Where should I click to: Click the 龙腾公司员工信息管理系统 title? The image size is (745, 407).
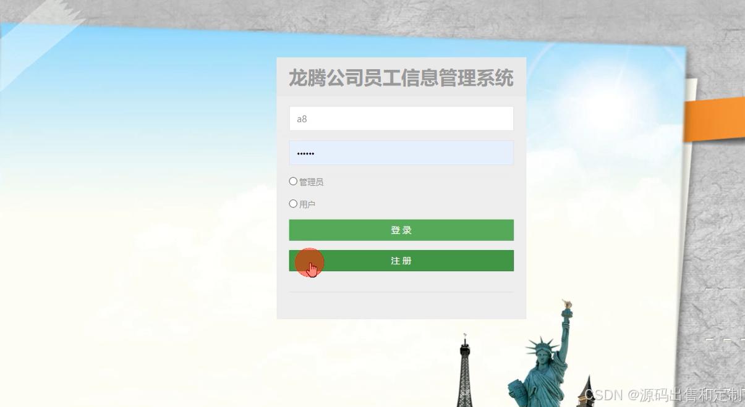click(401, 78)
